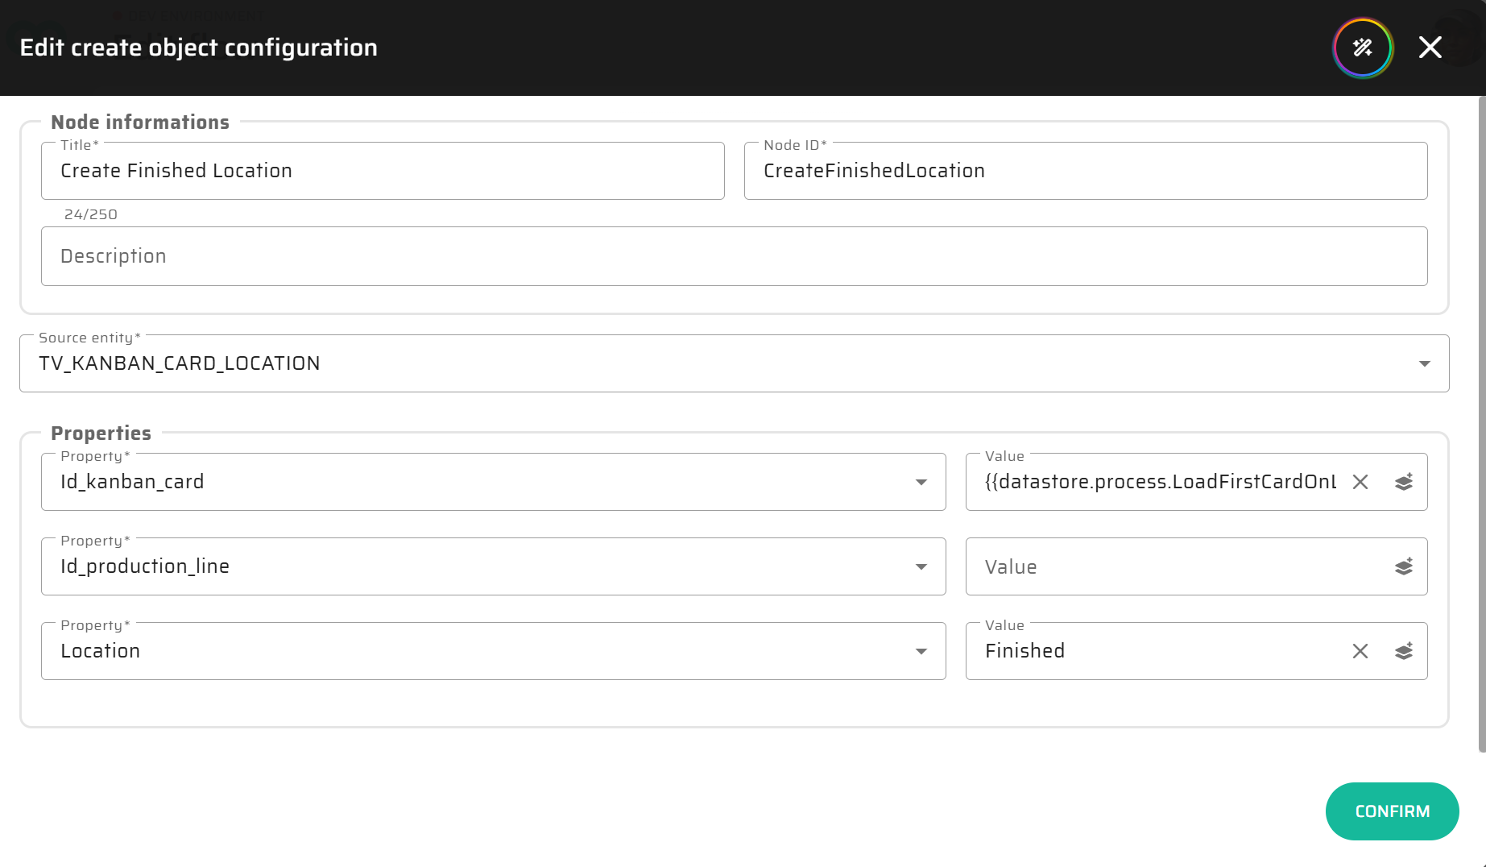Open datastore picker for Location value
This screenshot has width=1486, height=867.
click(x=1403, y=651)
